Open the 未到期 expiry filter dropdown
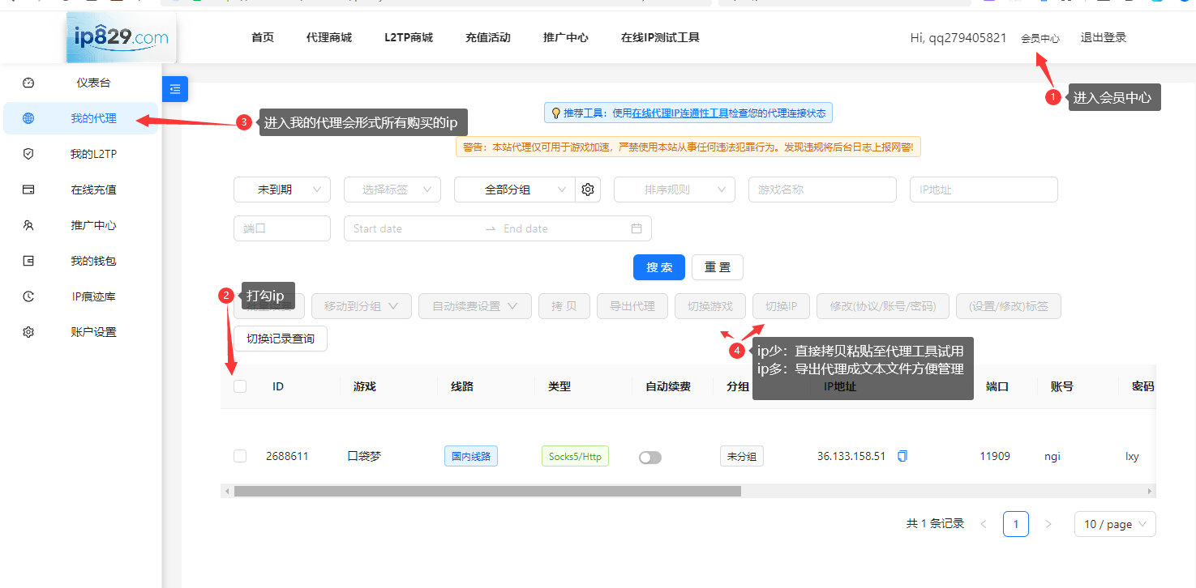This screenshot has height=588, width=1196. 281,189
